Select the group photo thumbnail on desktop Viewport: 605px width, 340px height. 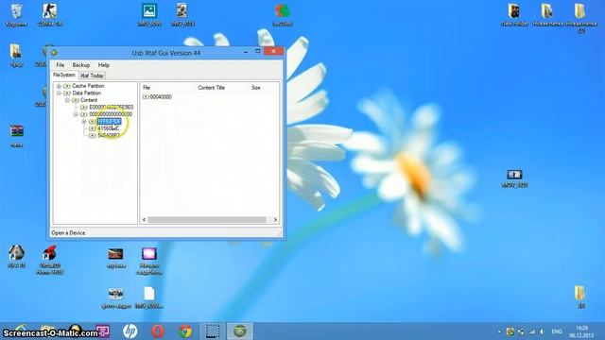tap(115, 297)
